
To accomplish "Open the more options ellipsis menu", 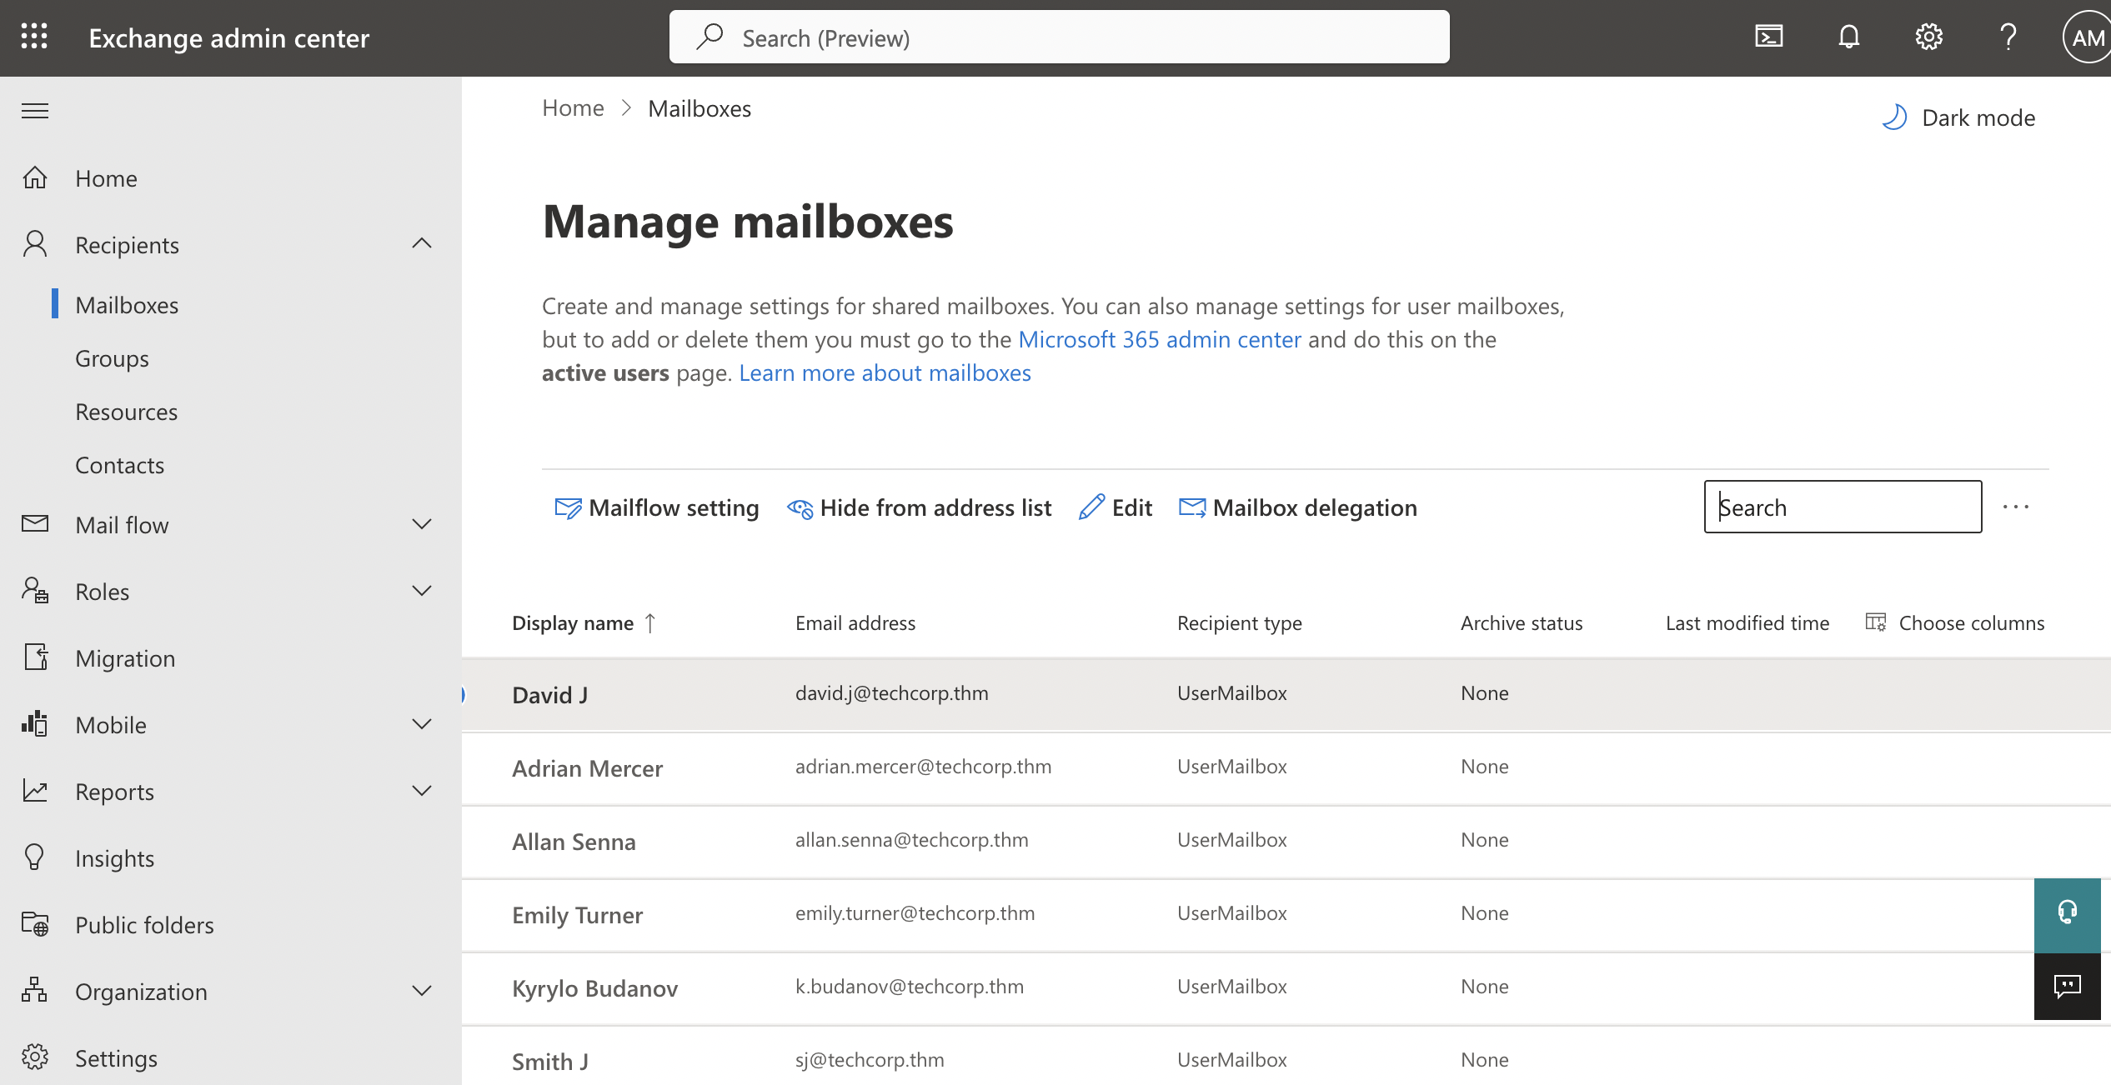I will click(2018, 507).
